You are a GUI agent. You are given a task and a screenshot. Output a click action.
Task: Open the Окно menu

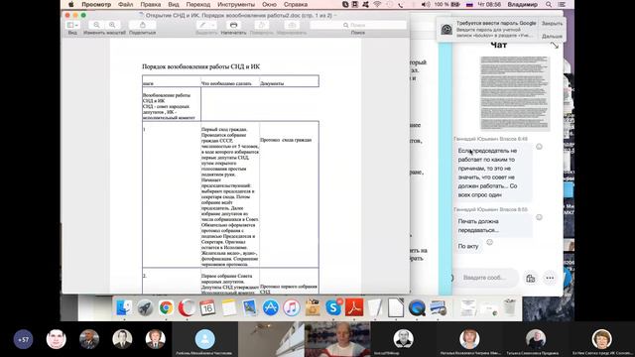[269, 4]
